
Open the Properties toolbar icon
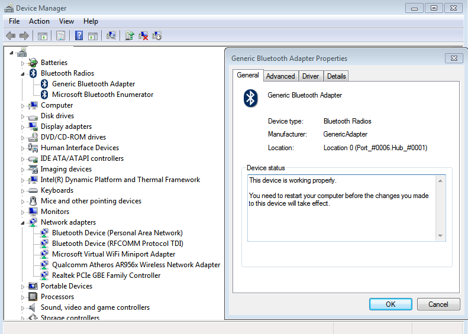pos(60,36)
